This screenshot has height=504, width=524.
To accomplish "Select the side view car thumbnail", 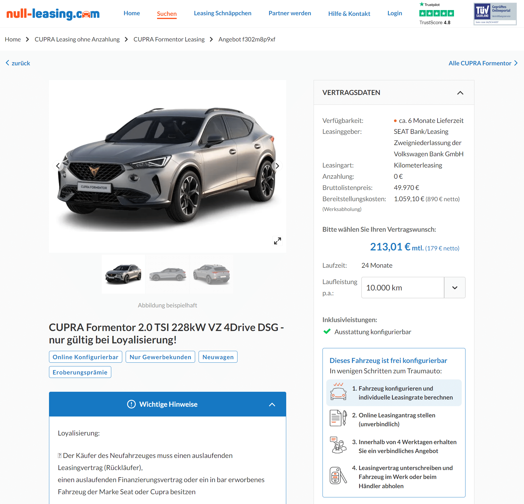I will (167, 274).
